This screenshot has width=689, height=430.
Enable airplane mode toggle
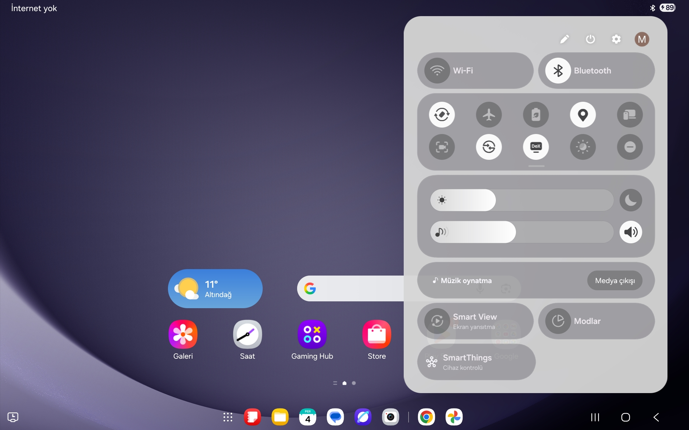coord(489,115)
